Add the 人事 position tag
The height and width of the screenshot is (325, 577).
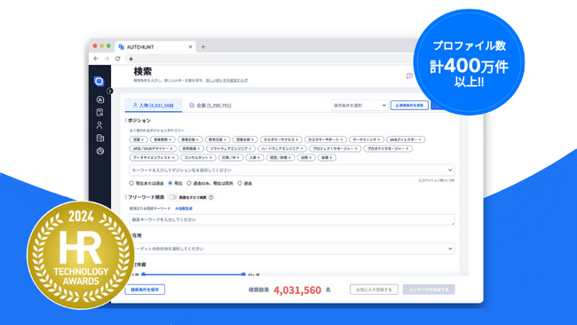[255, 157]
